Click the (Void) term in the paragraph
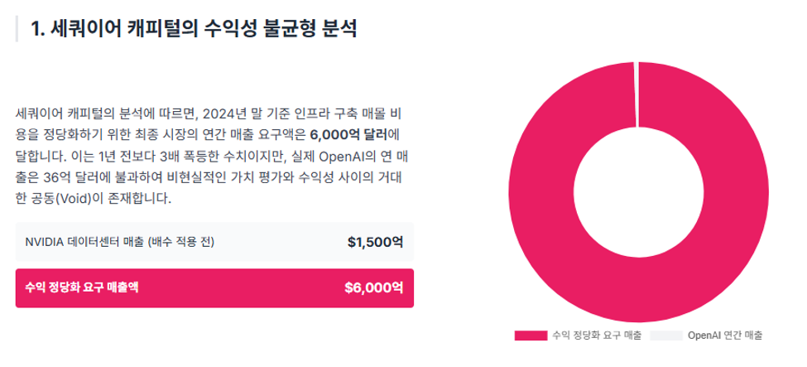The image size is (807, 367). pyautogui.click(x=74, y=199)
